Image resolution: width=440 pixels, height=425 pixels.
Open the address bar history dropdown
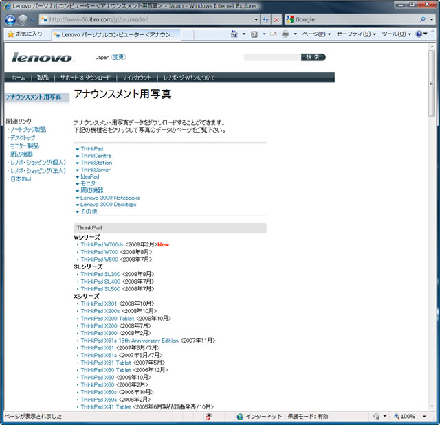point(256,20)
